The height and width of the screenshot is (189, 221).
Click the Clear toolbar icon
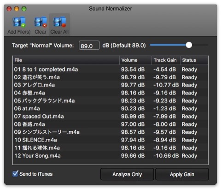tap(41, 22)
